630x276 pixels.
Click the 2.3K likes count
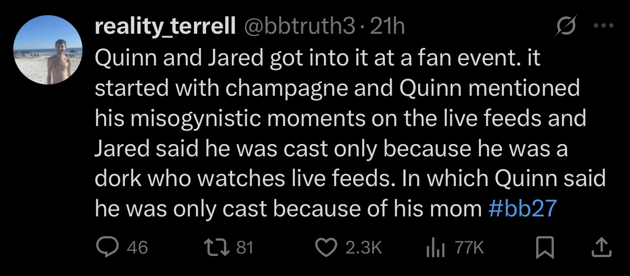coord(363,248)
